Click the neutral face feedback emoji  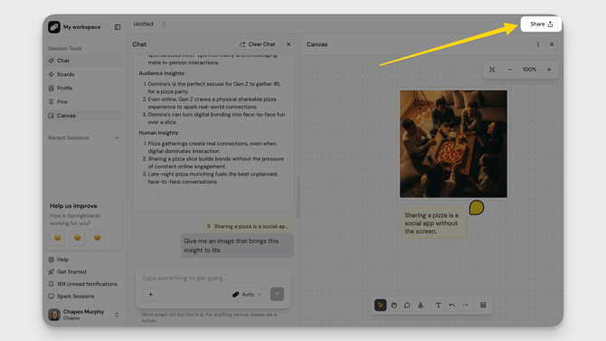(77, 237)
